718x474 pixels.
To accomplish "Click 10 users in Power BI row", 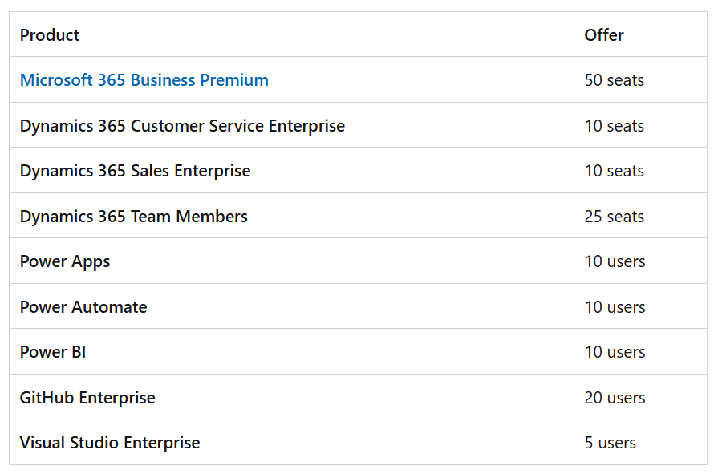I will (615, 352).
